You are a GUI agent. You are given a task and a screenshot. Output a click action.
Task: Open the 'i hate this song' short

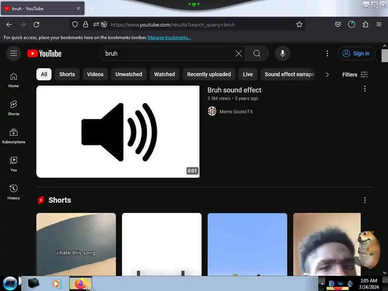(76, 244)
